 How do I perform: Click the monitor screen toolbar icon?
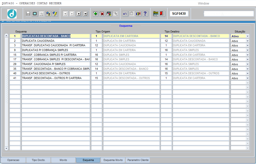[35, 14]
